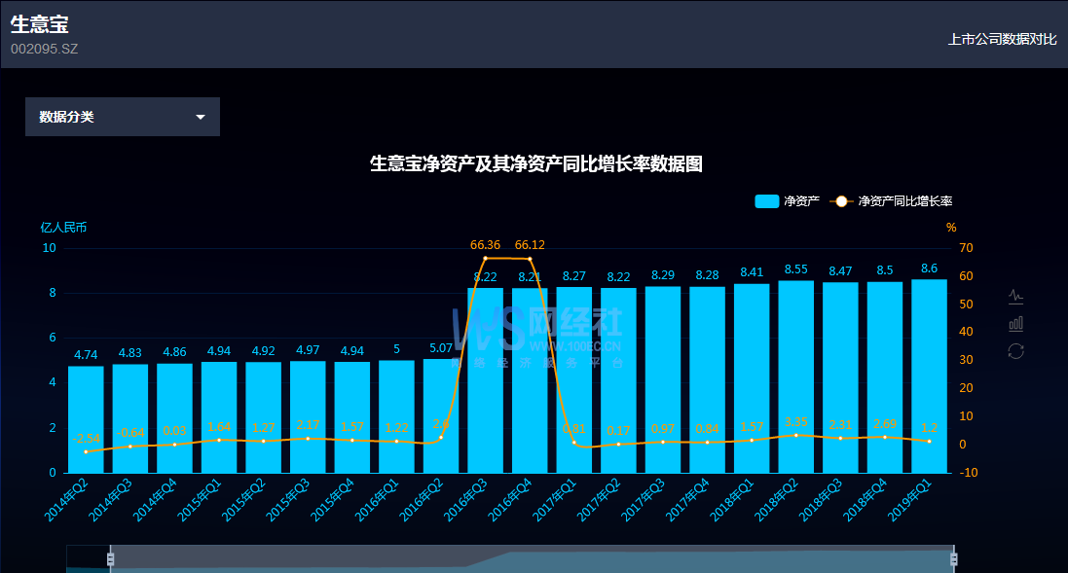Click the 2018年Q3 axis label

821,500
